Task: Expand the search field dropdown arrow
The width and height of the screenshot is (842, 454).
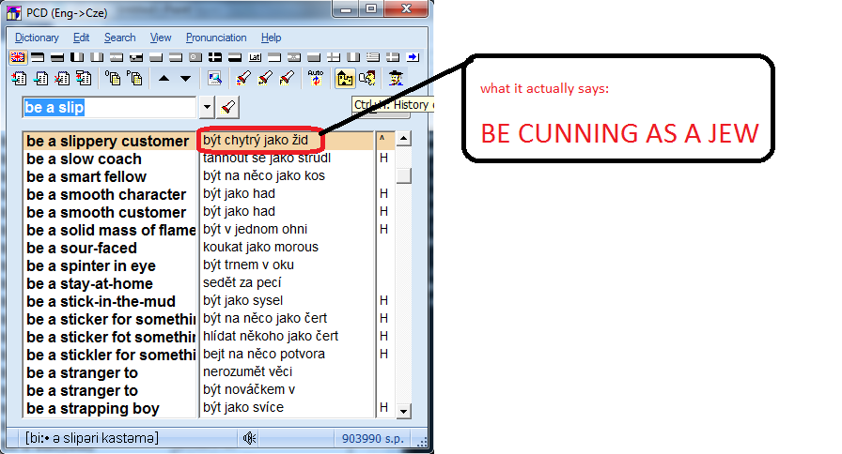Action: (207, 107)
